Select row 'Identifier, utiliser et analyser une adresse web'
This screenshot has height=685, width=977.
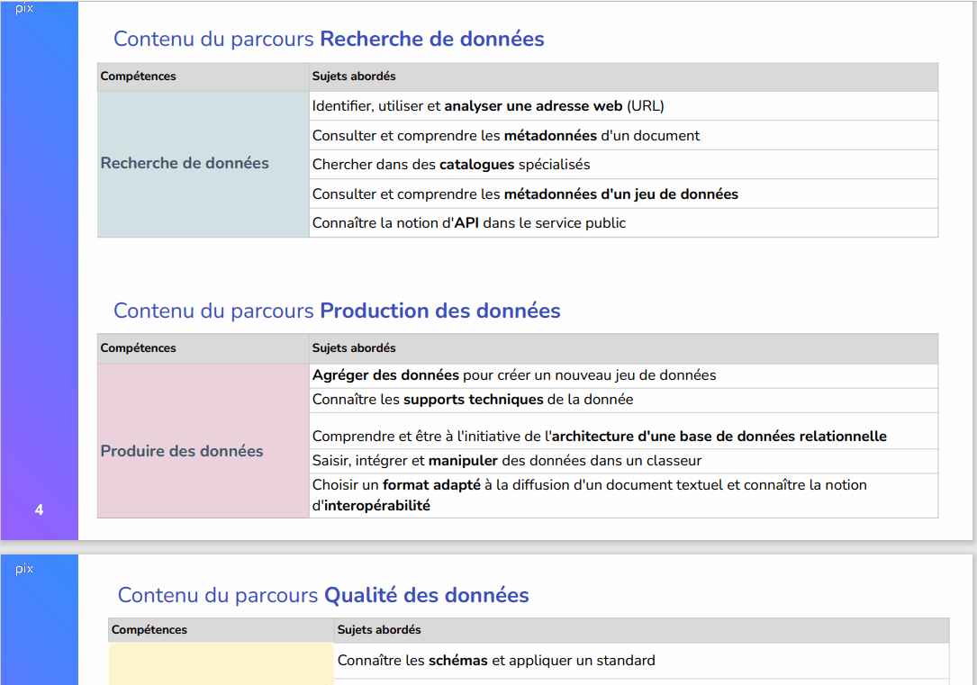[x=624, y=106]
